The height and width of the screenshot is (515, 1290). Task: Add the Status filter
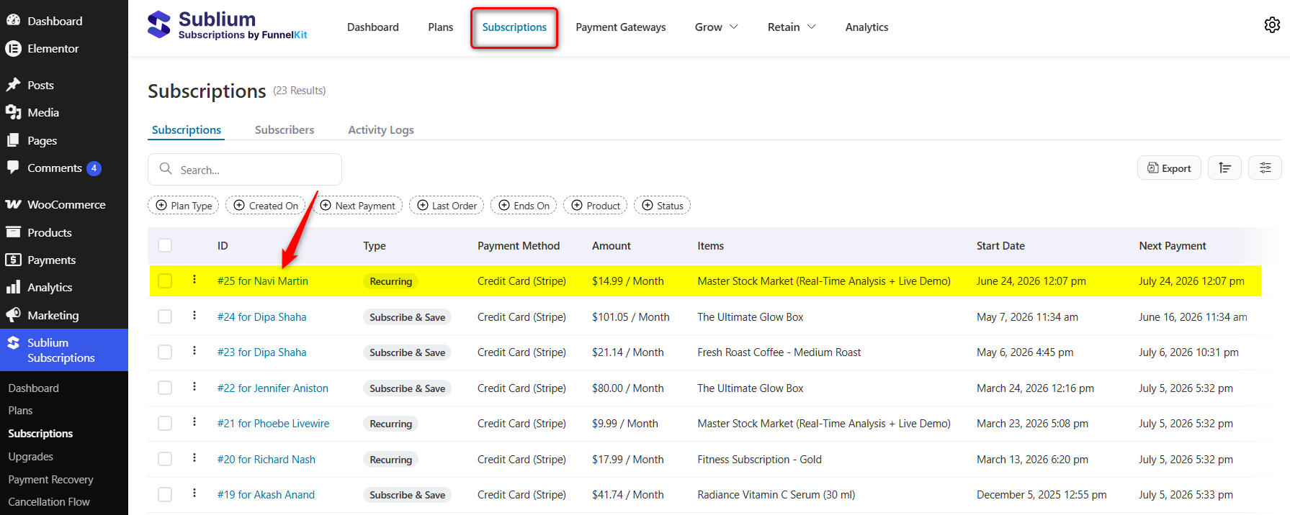(x=662, y=206)
